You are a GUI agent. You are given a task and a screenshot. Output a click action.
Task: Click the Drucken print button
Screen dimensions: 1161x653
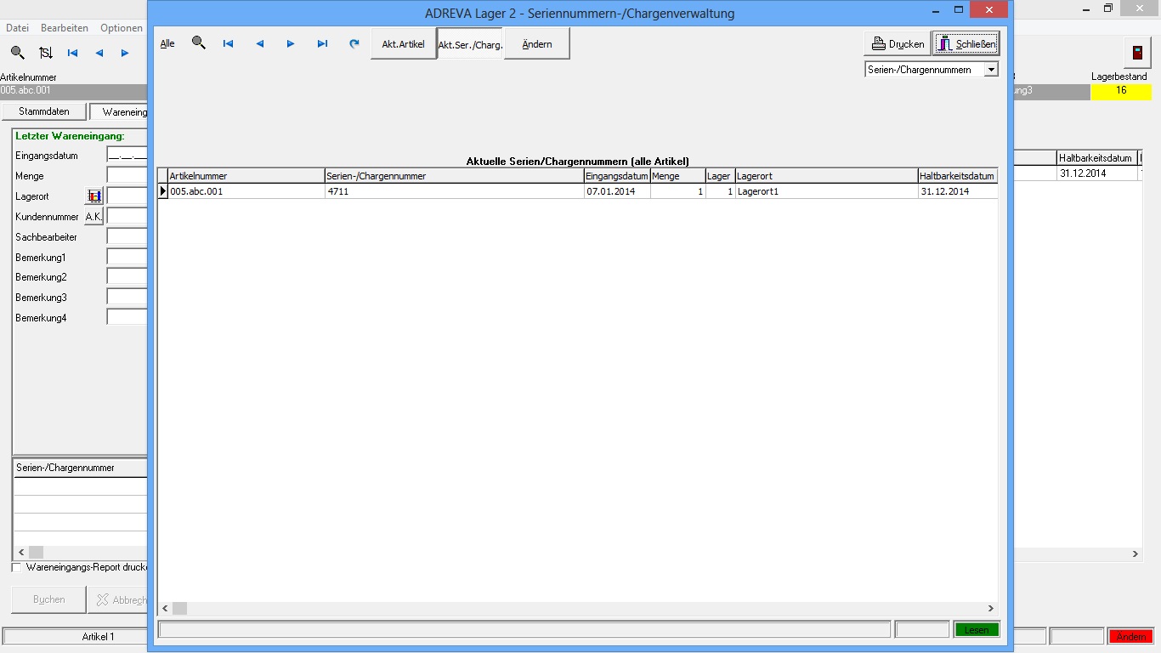coord(898,43)
